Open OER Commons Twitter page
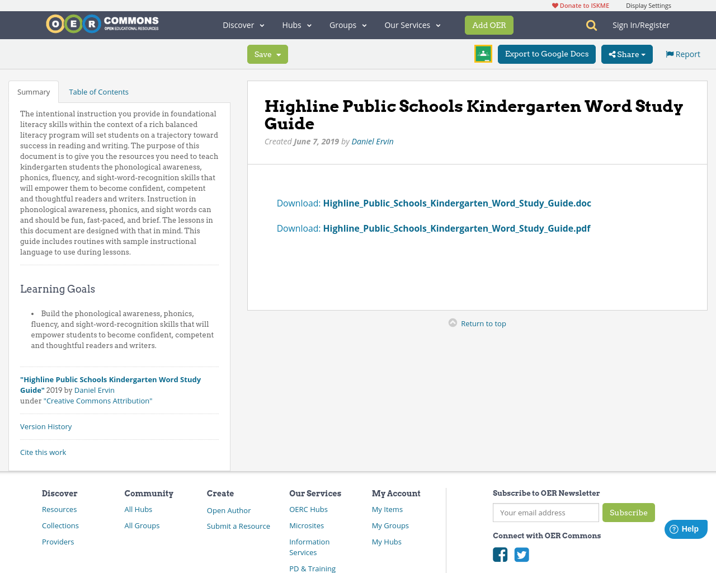716x573 pixels. point(521,554)
